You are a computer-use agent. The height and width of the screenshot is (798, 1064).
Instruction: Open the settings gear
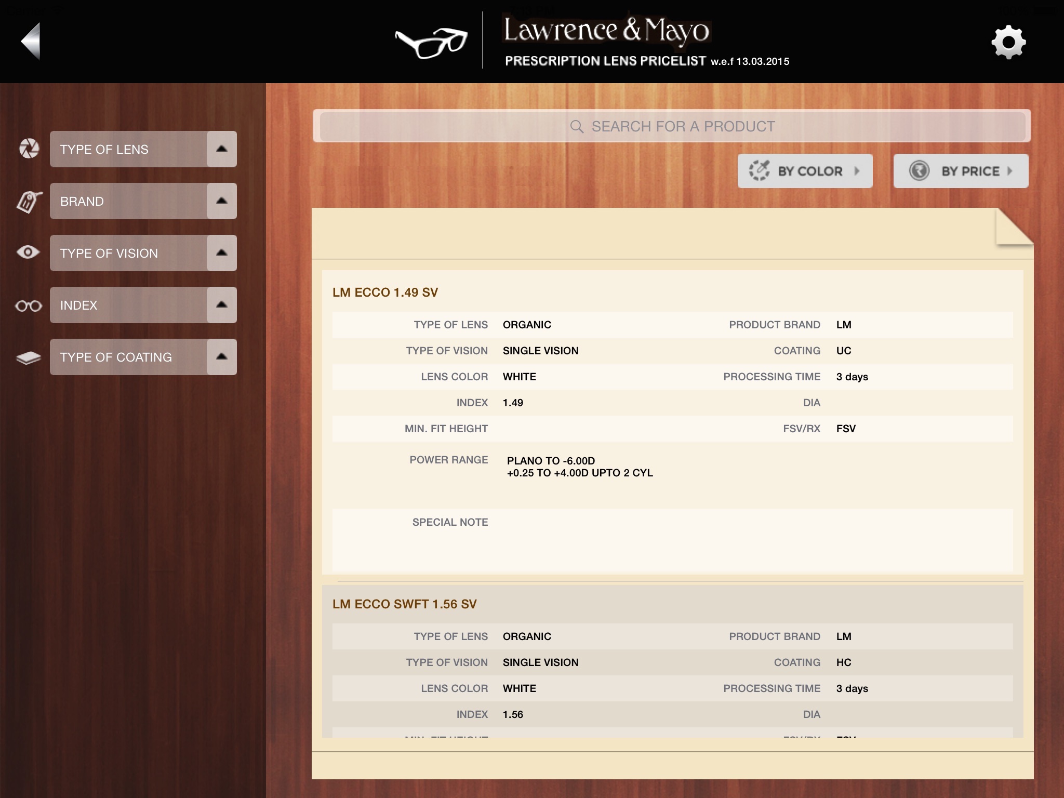coord(1008,42)
